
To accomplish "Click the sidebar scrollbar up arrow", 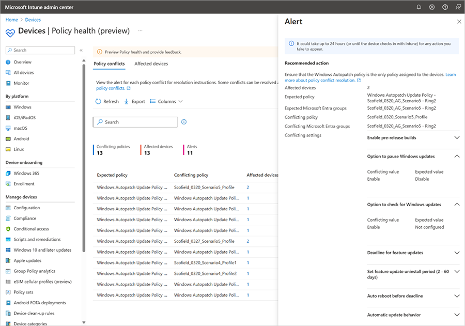I will (x=84, y=60).
